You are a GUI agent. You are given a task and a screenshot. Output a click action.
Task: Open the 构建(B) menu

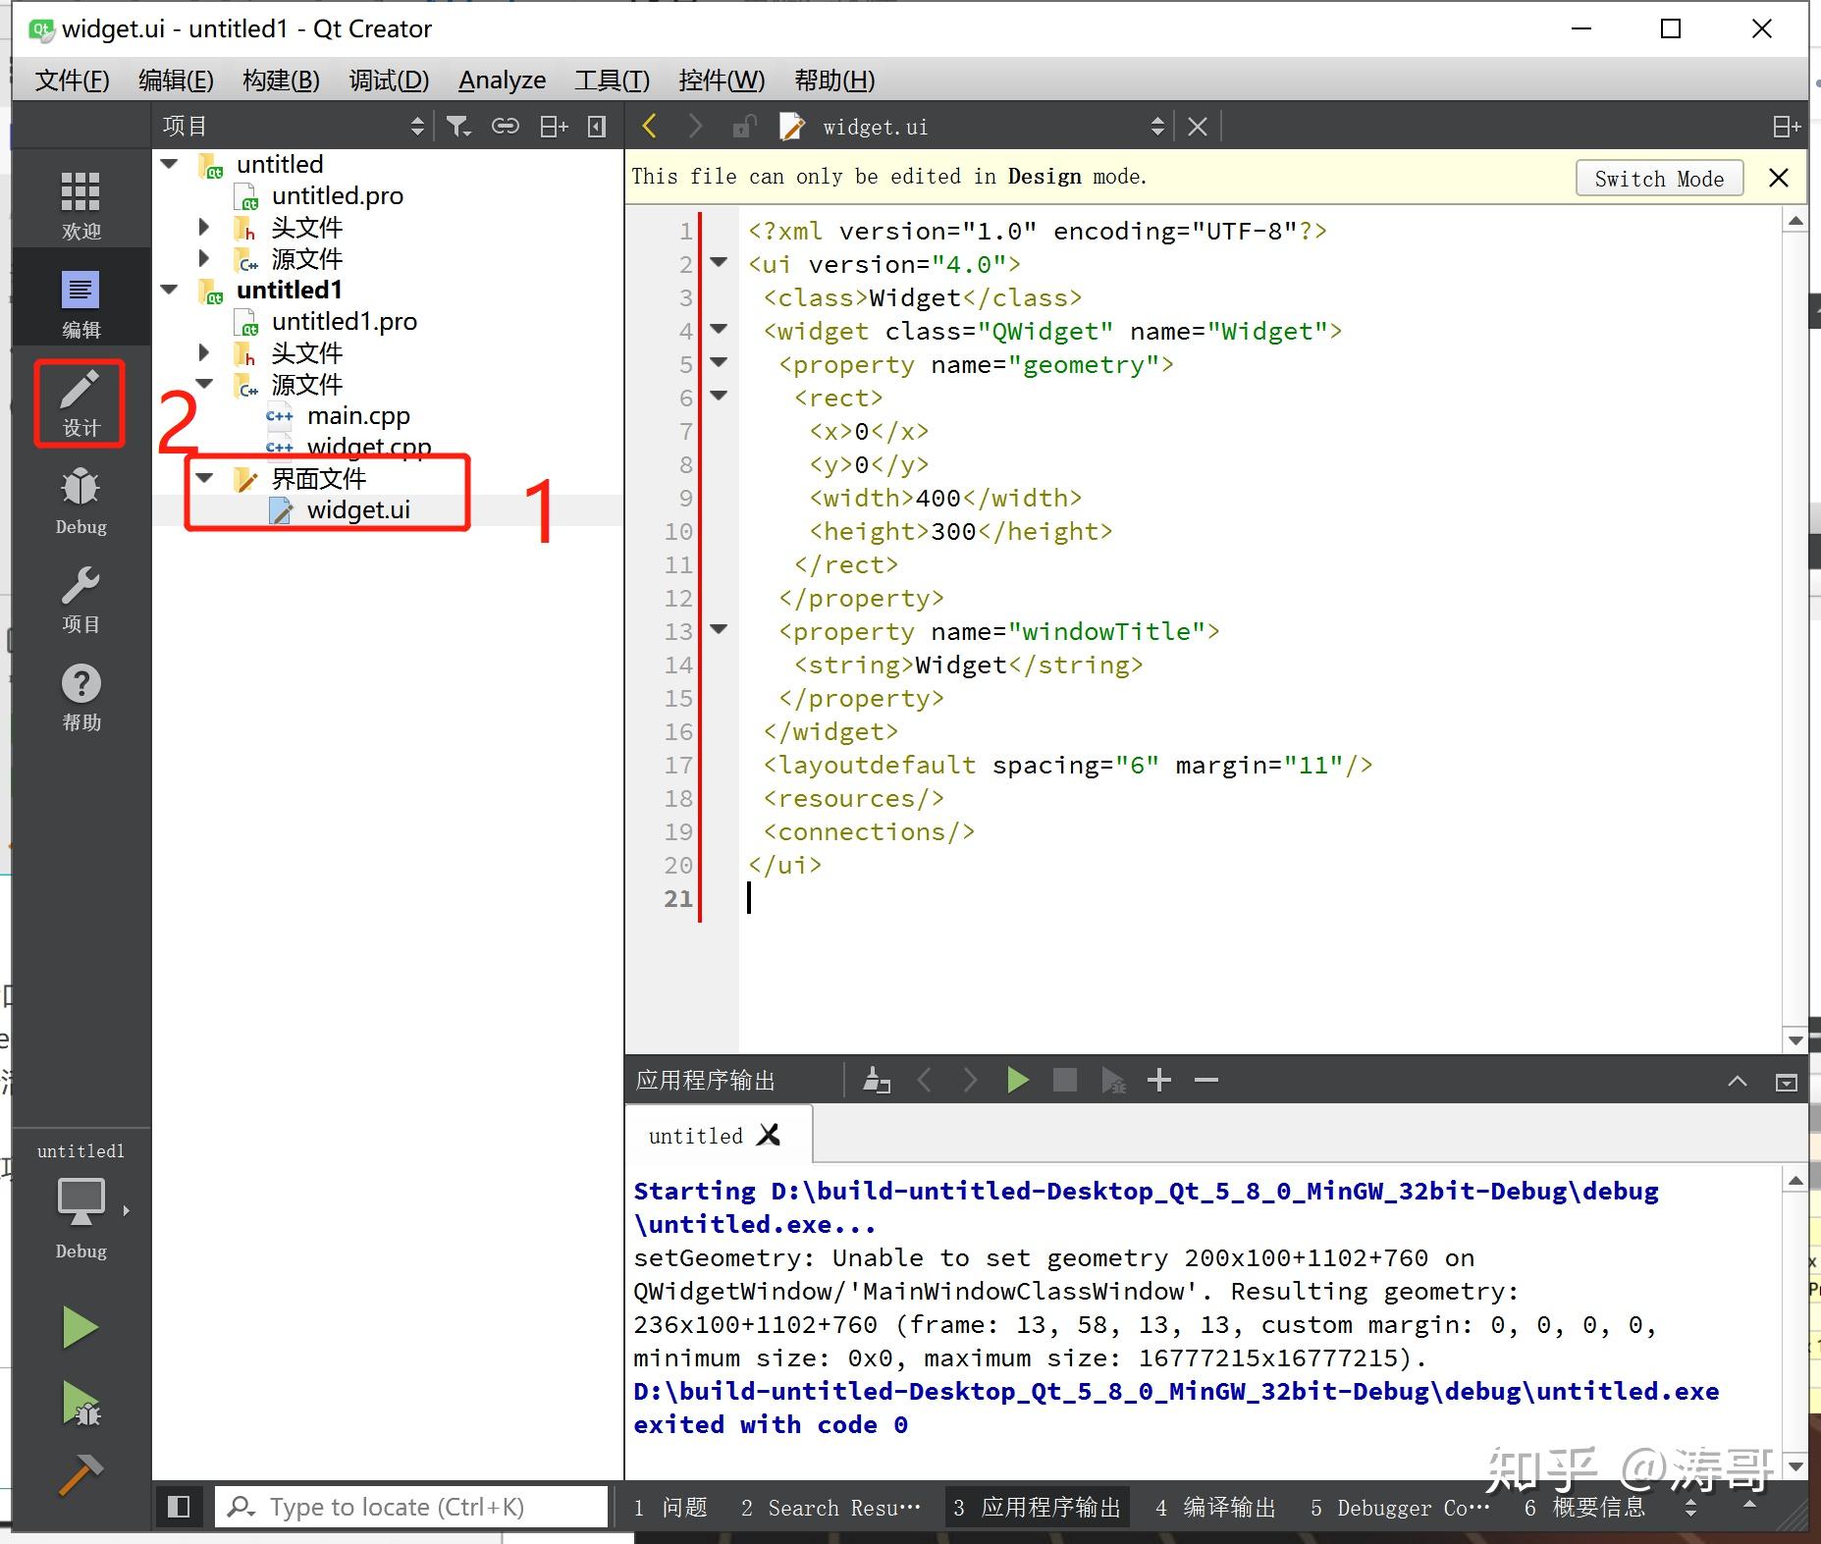pyautogui.click(x=281, y=80)
